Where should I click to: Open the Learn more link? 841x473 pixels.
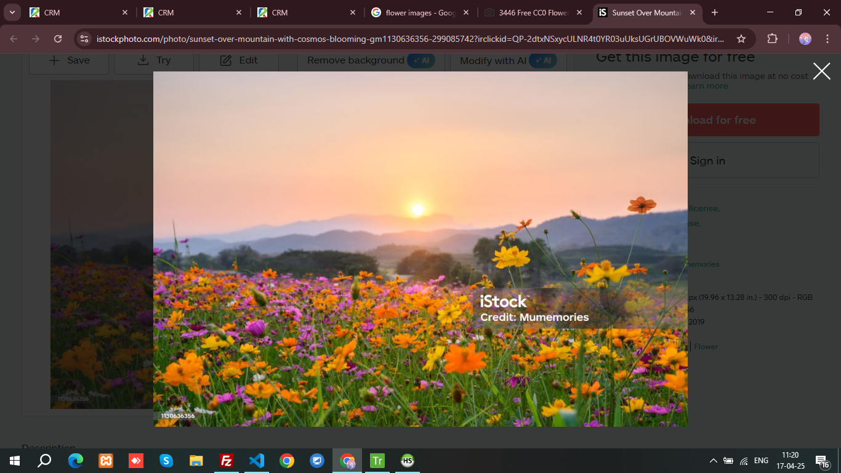pyautogui.click(x=708, y=86)
